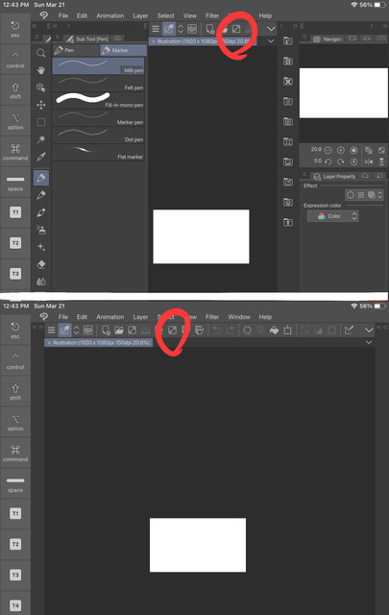Open canvas tab list chevron in lower screenshot

pos(369,342)
